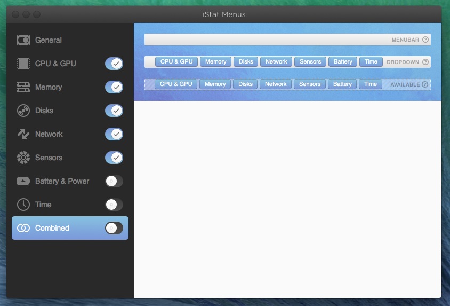Viewport: 450px width, 306px height.
Task: Turn on the Combined toggle switch
Action: pos(114,228)
